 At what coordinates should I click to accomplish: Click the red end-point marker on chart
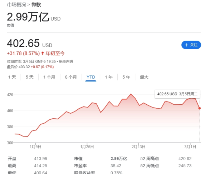pos(200,108)
